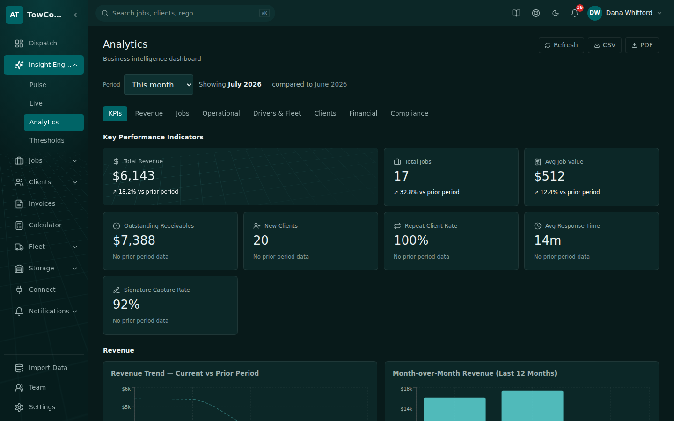Click the Fleet truck icon
This screenshot has width=674, height=421.
[19, 247]
